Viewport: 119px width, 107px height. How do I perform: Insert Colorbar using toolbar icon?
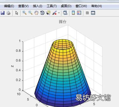[73, 13]
